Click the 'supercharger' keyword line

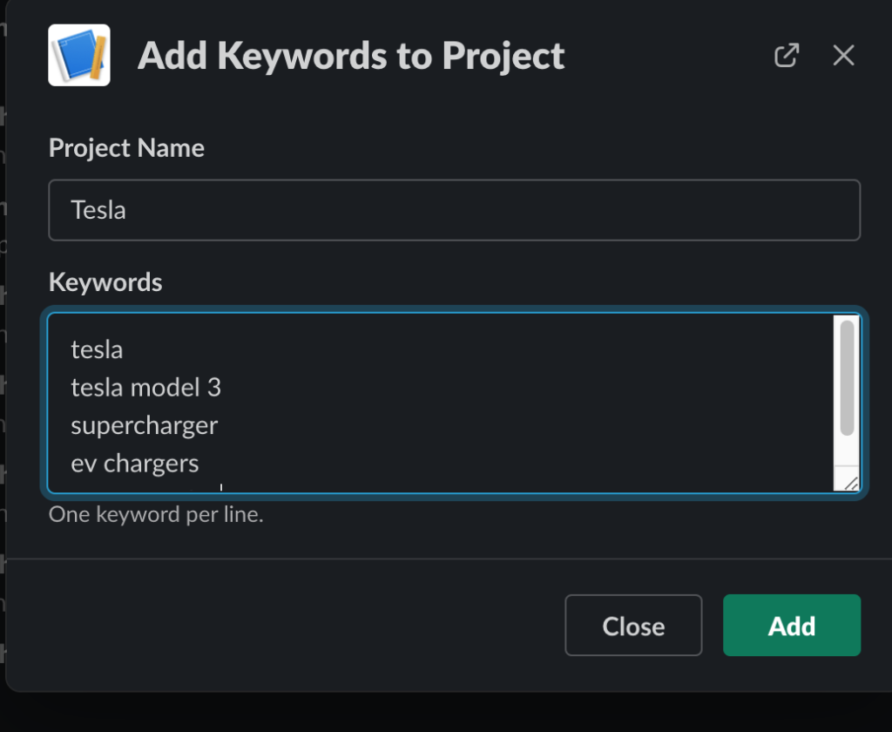[145, 426]
